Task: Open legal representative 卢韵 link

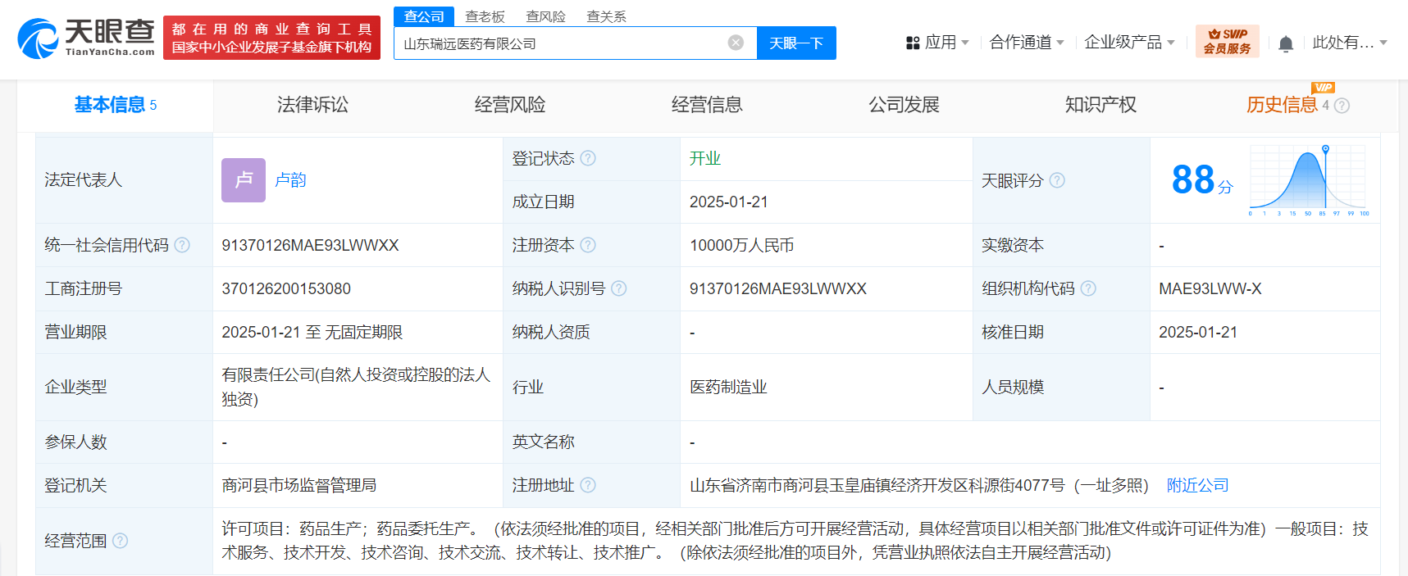Action: [290, 180]
